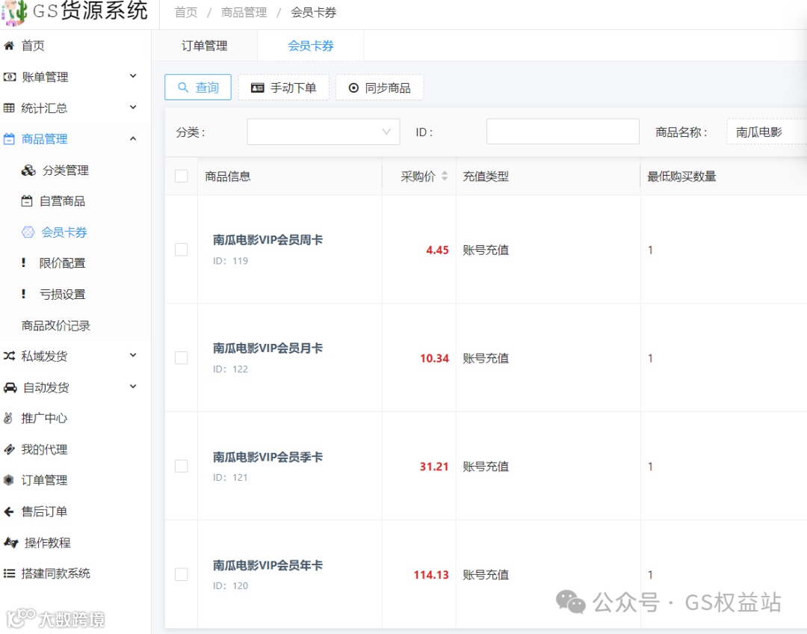Switch to the 订单管理 tab
The width and height of the screenshot is (807, 634).
click(204, 46)
